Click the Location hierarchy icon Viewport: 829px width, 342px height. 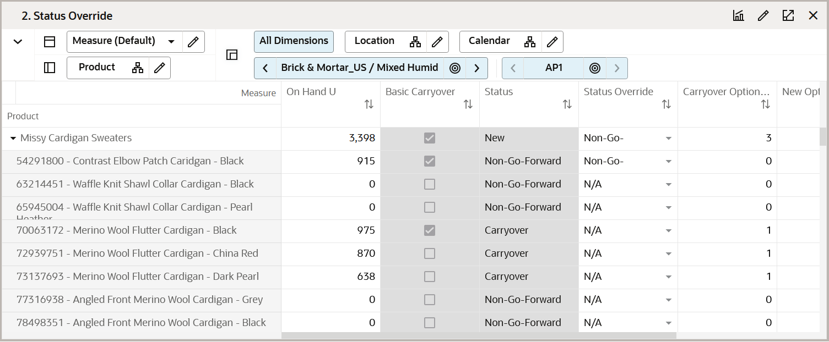415,41
